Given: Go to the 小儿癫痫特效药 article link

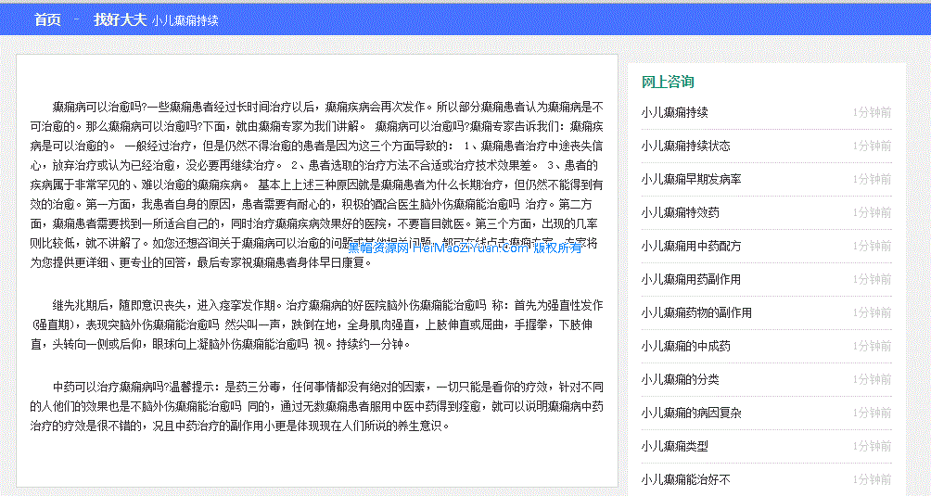Looking at the screenshot, I should click(680, 212).
